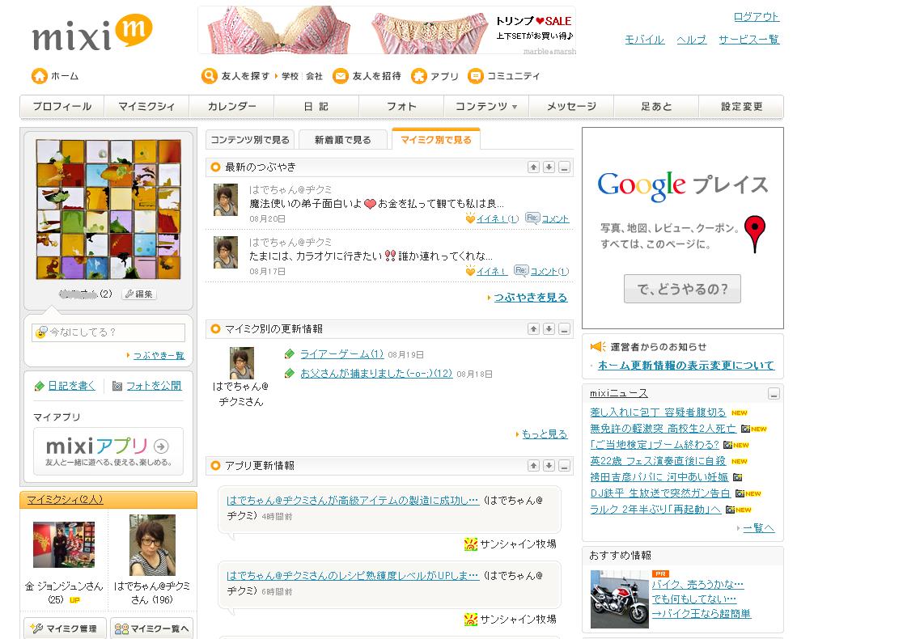Open the mixiアプリ banner
903x639 pixels.
108,451
